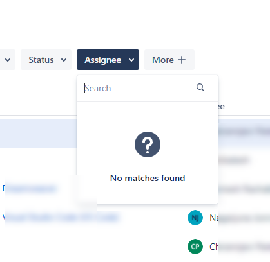Collapse the Assignee filter dropdown
Image resolution: width=270 pixels, height=262 pixels.
[x=108, y=60]
